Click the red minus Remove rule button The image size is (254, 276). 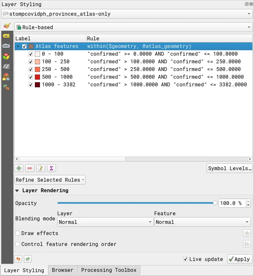click(x=30, y=168)
